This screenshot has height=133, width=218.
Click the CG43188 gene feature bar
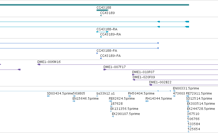tap(103, 10)
